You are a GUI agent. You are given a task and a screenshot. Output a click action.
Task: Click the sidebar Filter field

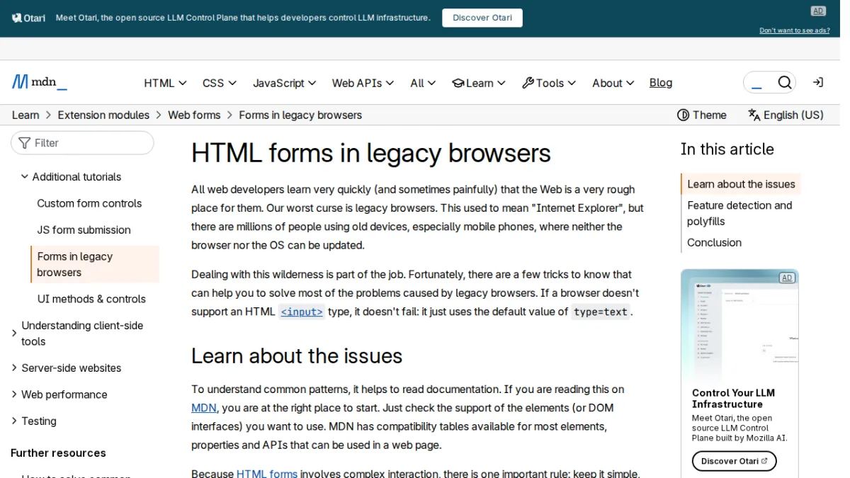click(82, 143)
